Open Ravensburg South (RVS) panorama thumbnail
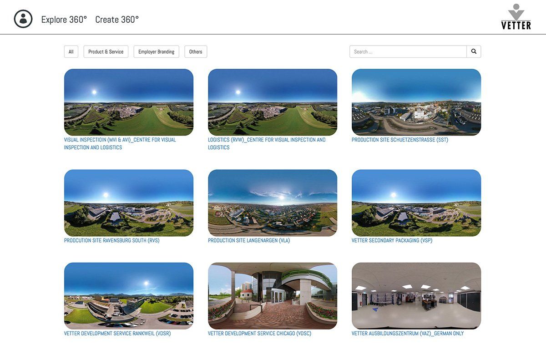This screenshot has width=546, height=345. point(129,203)
